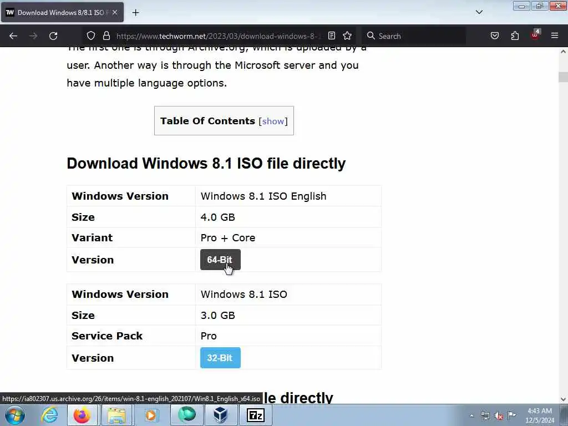Screen dimensions: 568x426
Task: Download the 64-Bit ISO
Action: pyautogui.click(x=220, y=260)
